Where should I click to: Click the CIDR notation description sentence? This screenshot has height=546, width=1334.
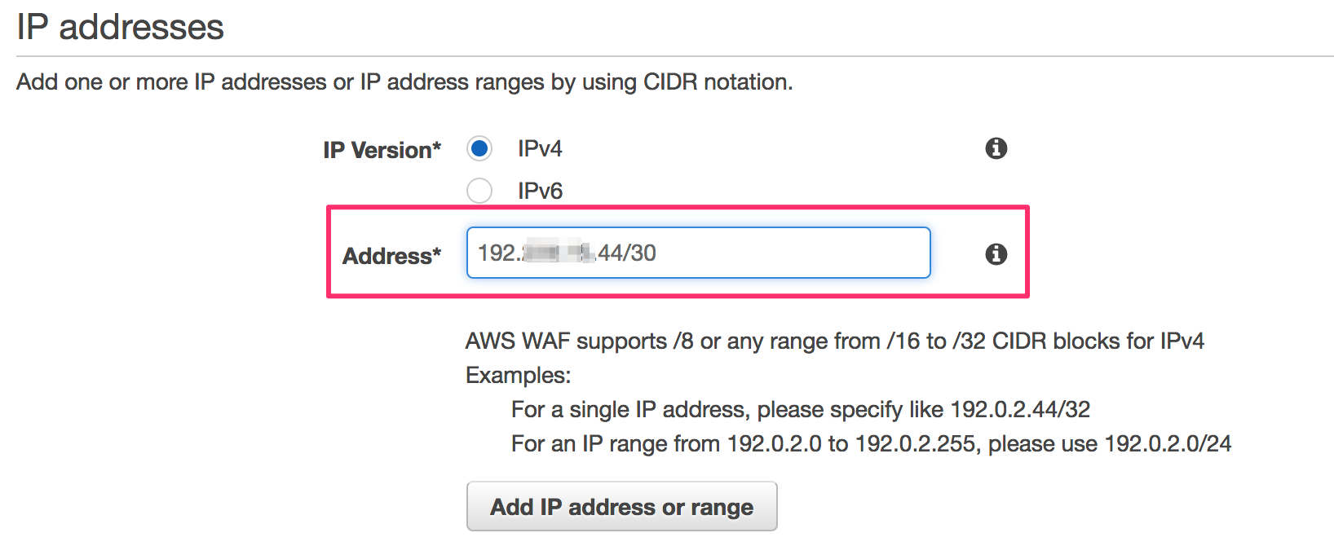(404, 82)
